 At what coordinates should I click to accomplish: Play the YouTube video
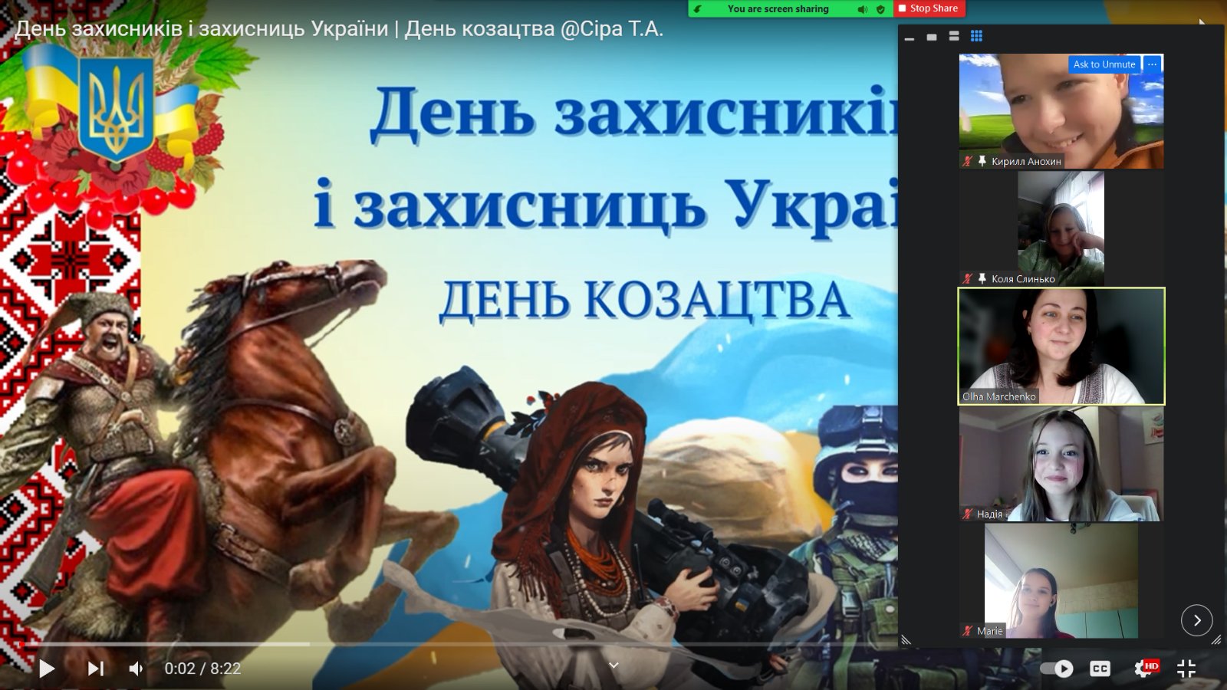[x=47, y=669]
